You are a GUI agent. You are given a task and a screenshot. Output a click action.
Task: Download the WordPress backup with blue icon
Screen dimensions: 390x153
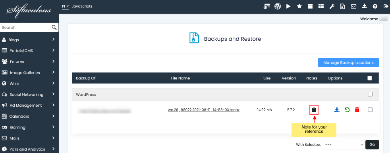coord(337,110)
